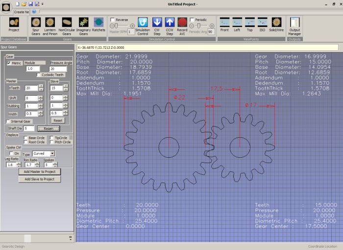This screenshot has width=343, height=250.
Task: Select the Ratchets tool
Action: pos(98,24)
